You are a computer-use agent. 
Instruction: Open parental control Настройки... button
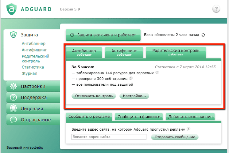tap(134, 96)
